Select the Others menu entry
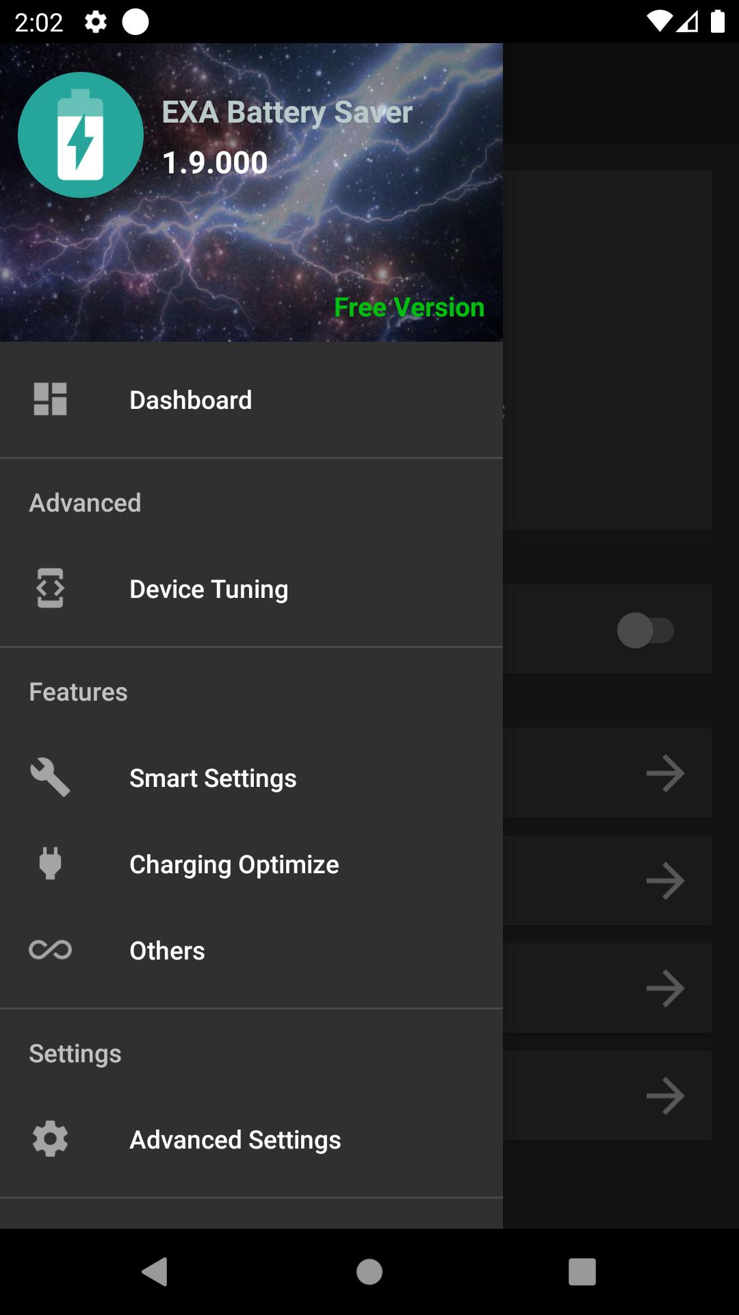Viewport: 739px width, 1315px height. click(251, 951)
